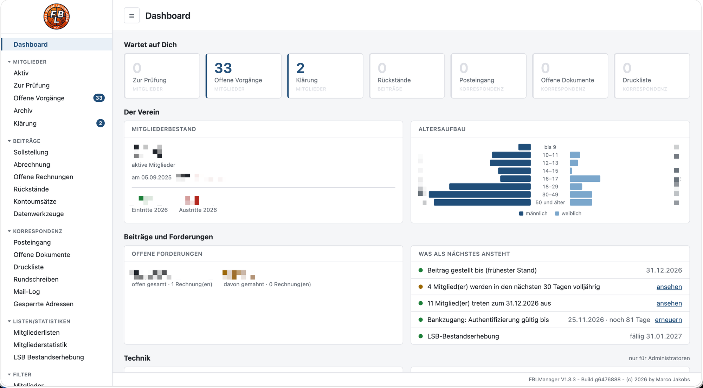Open the 2 Klärung card

(325, 76)
